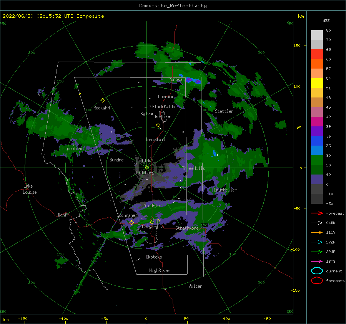Click the 42 dBZ pink color swatch
This screenshot has width=346, height=324.
click(317, 112)
